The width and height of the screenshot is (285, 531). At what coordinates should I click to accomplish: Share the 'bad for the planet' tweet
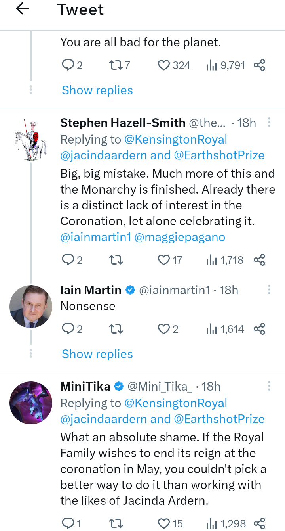click(259, 65)
